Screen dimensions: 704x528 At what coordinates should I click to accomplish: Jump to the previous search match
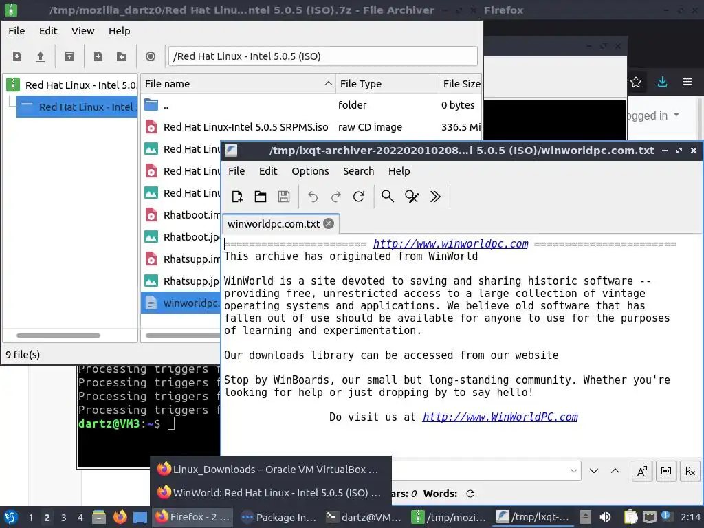coord(615,471)
